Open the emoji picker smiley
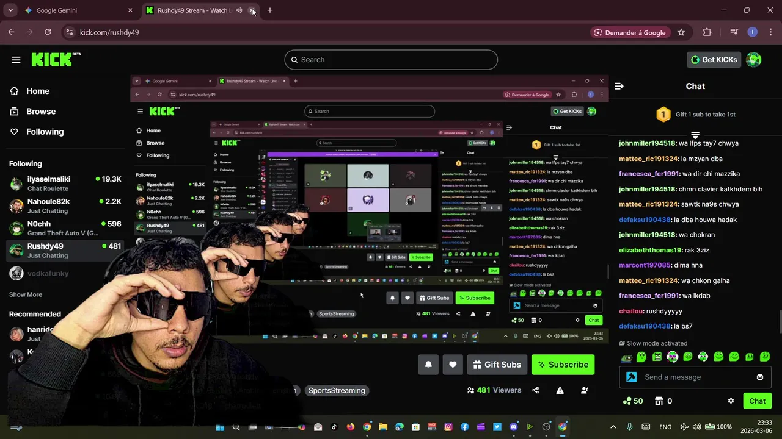Image resolution: width=782 pixels, height=439 pixels. pyautogui.click(x=760, y=377)
